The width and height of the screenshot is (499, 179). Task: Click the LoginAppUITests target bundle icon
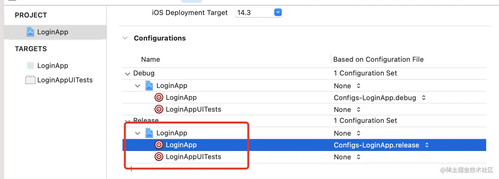[x=30, y=80]
